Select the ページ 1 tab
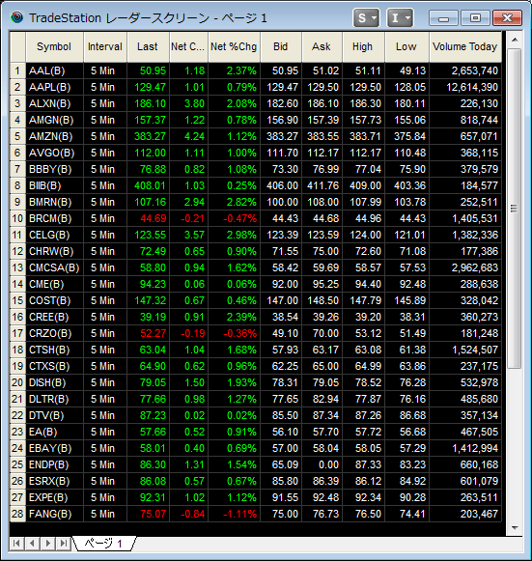 tap(103, 544)
